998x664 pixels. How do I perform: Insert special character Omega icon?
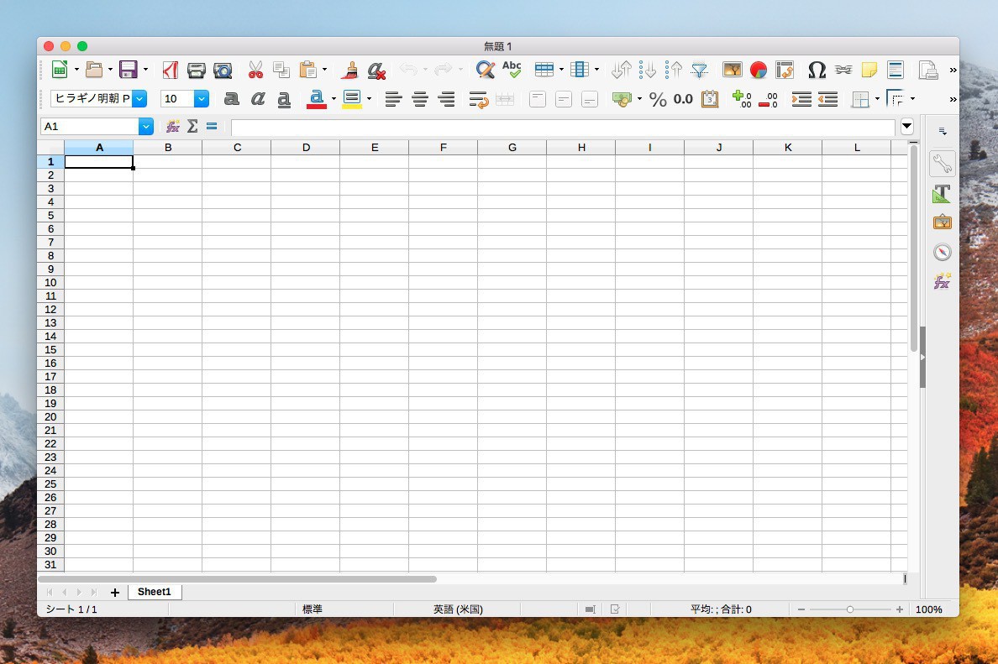click(817, 70)
